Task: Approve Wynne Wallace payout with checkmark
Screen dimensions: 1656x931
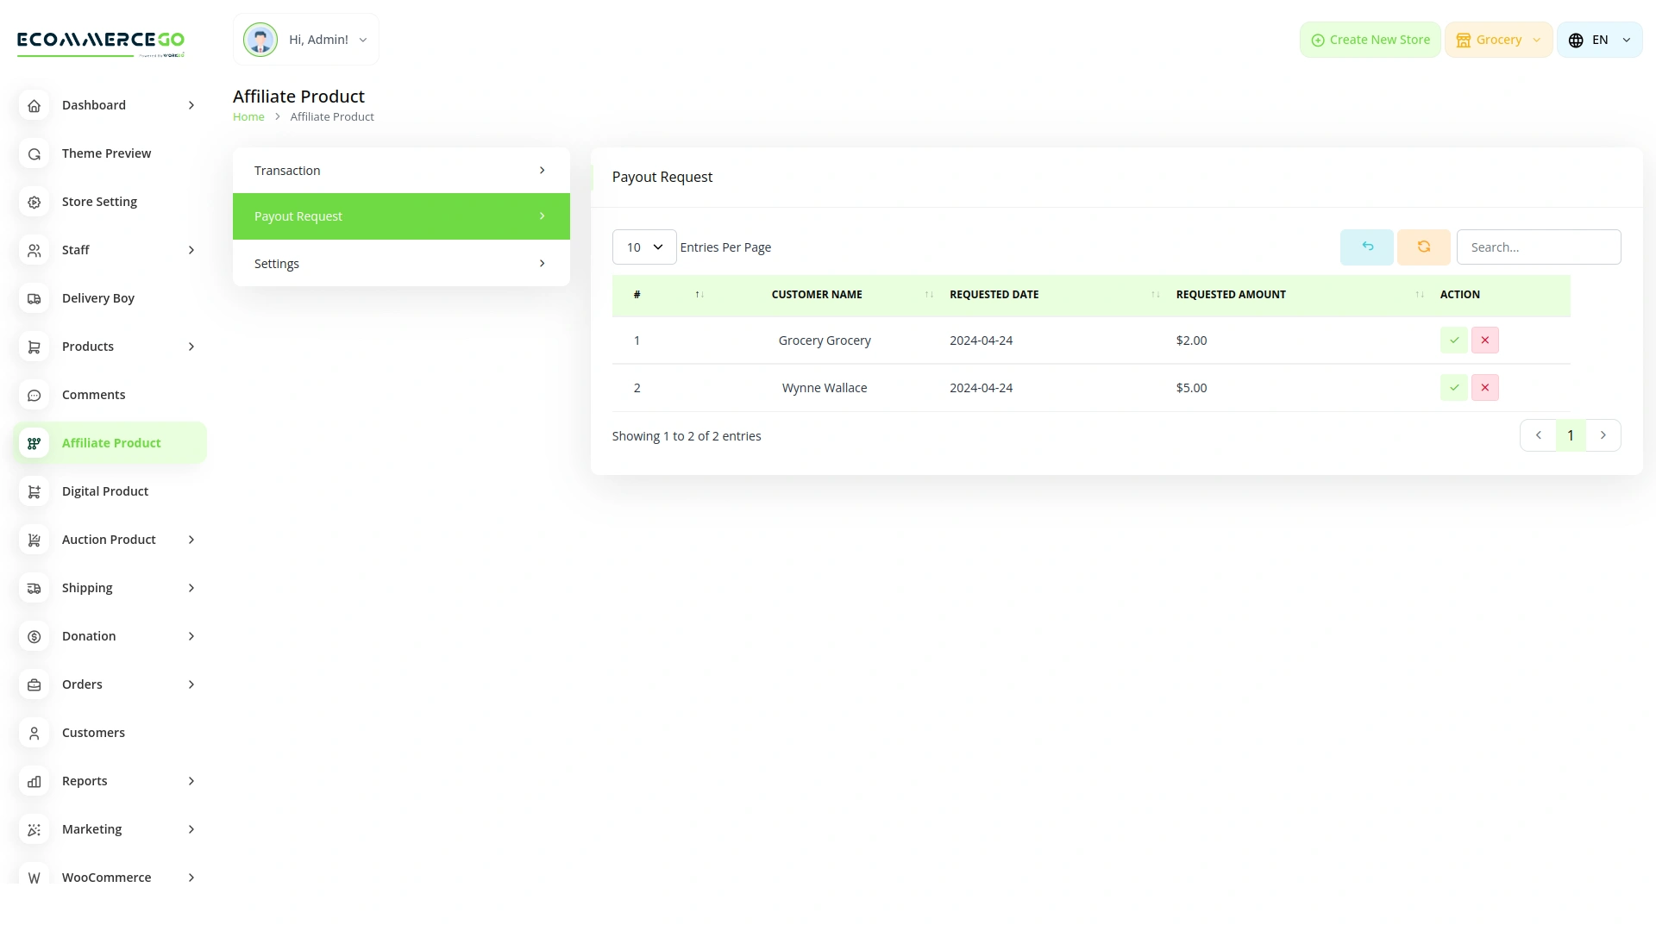Action: 1453,388
